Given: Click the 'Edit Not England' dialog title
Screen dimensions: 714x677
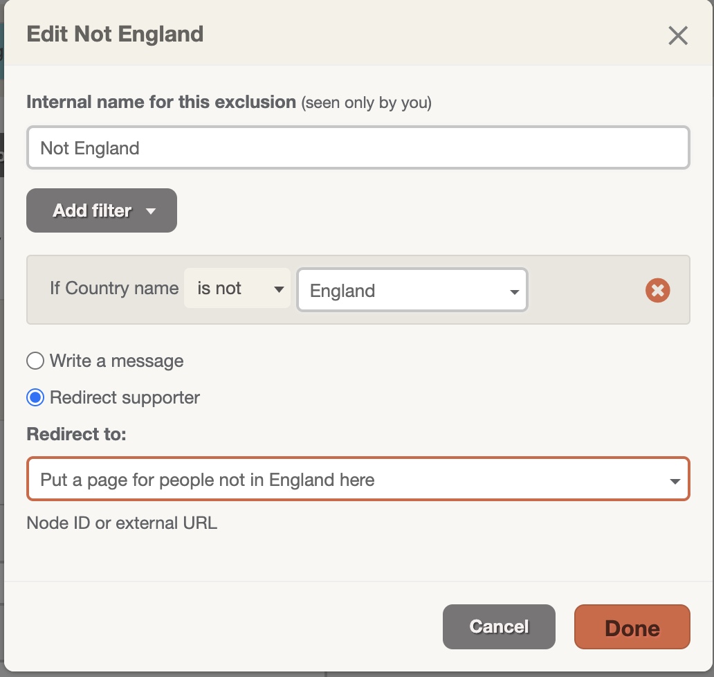Looking at the screenshot, I should tap(116, 34).
